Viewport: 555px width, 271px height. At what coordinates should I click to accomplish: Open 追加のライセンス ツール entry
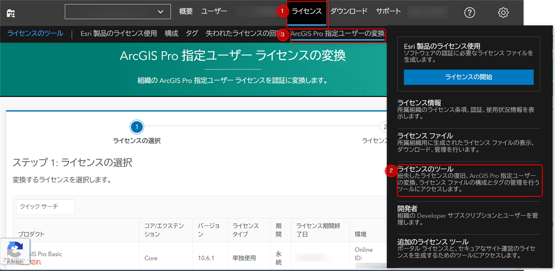click(x=433, y=242)
